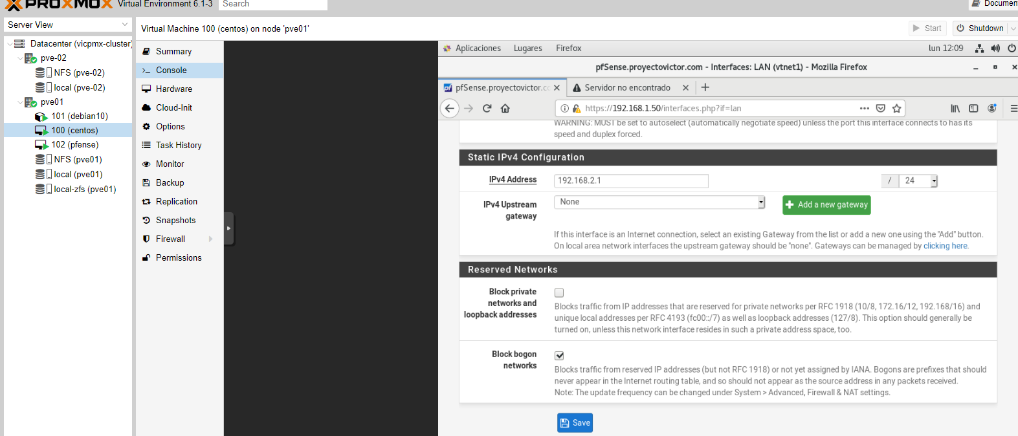Close the pfSense.proyectovictor tab

click(x=557, y=87)
